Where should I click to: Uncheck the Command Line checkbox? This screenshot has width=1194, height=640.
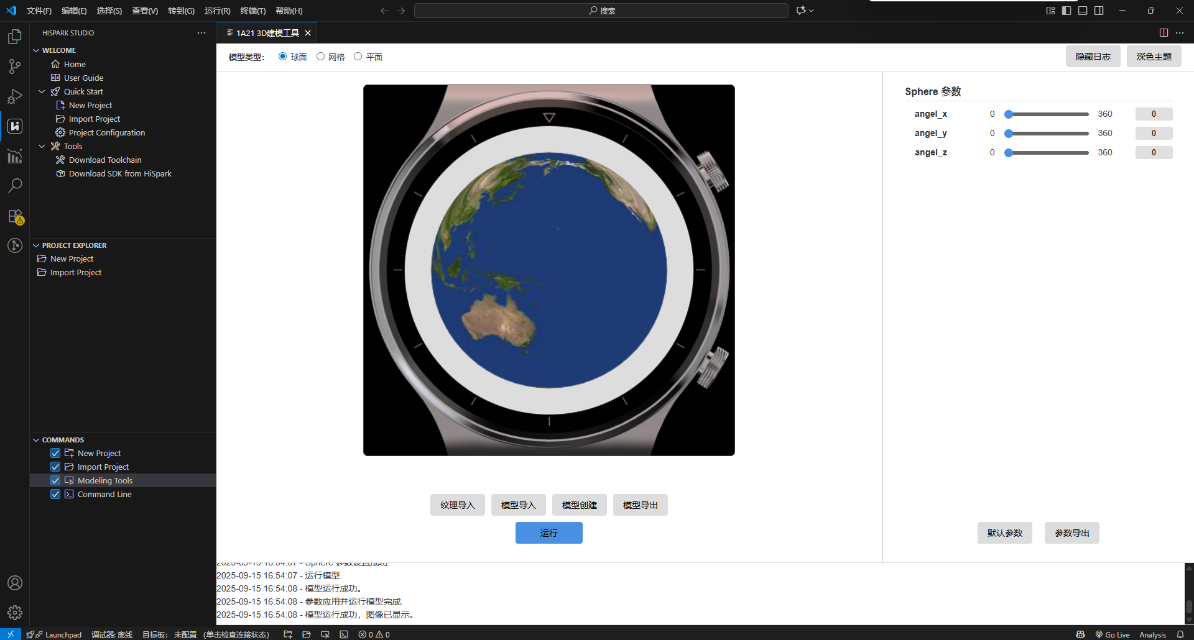pyautogui.click(x=55, y=494)
